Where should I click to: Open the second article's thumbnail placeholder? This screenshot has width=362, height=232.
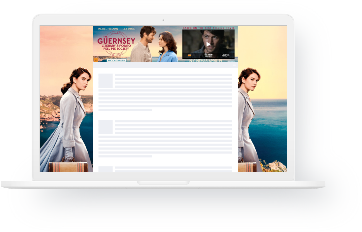[x=106, y=127]
